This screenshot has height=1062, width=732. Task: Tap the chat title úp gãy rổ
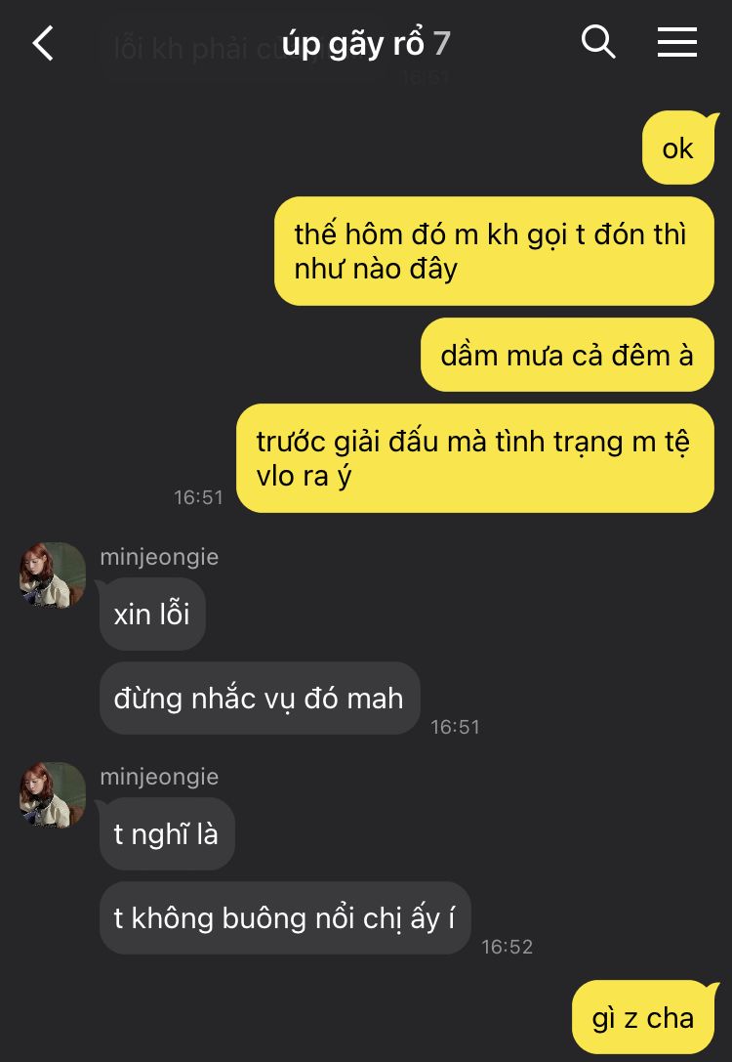(353, 44)
